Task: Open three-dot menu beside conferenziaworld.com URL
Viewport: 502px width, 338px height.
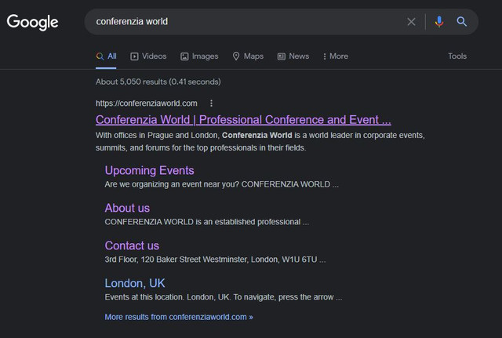Action: (211, 104)
